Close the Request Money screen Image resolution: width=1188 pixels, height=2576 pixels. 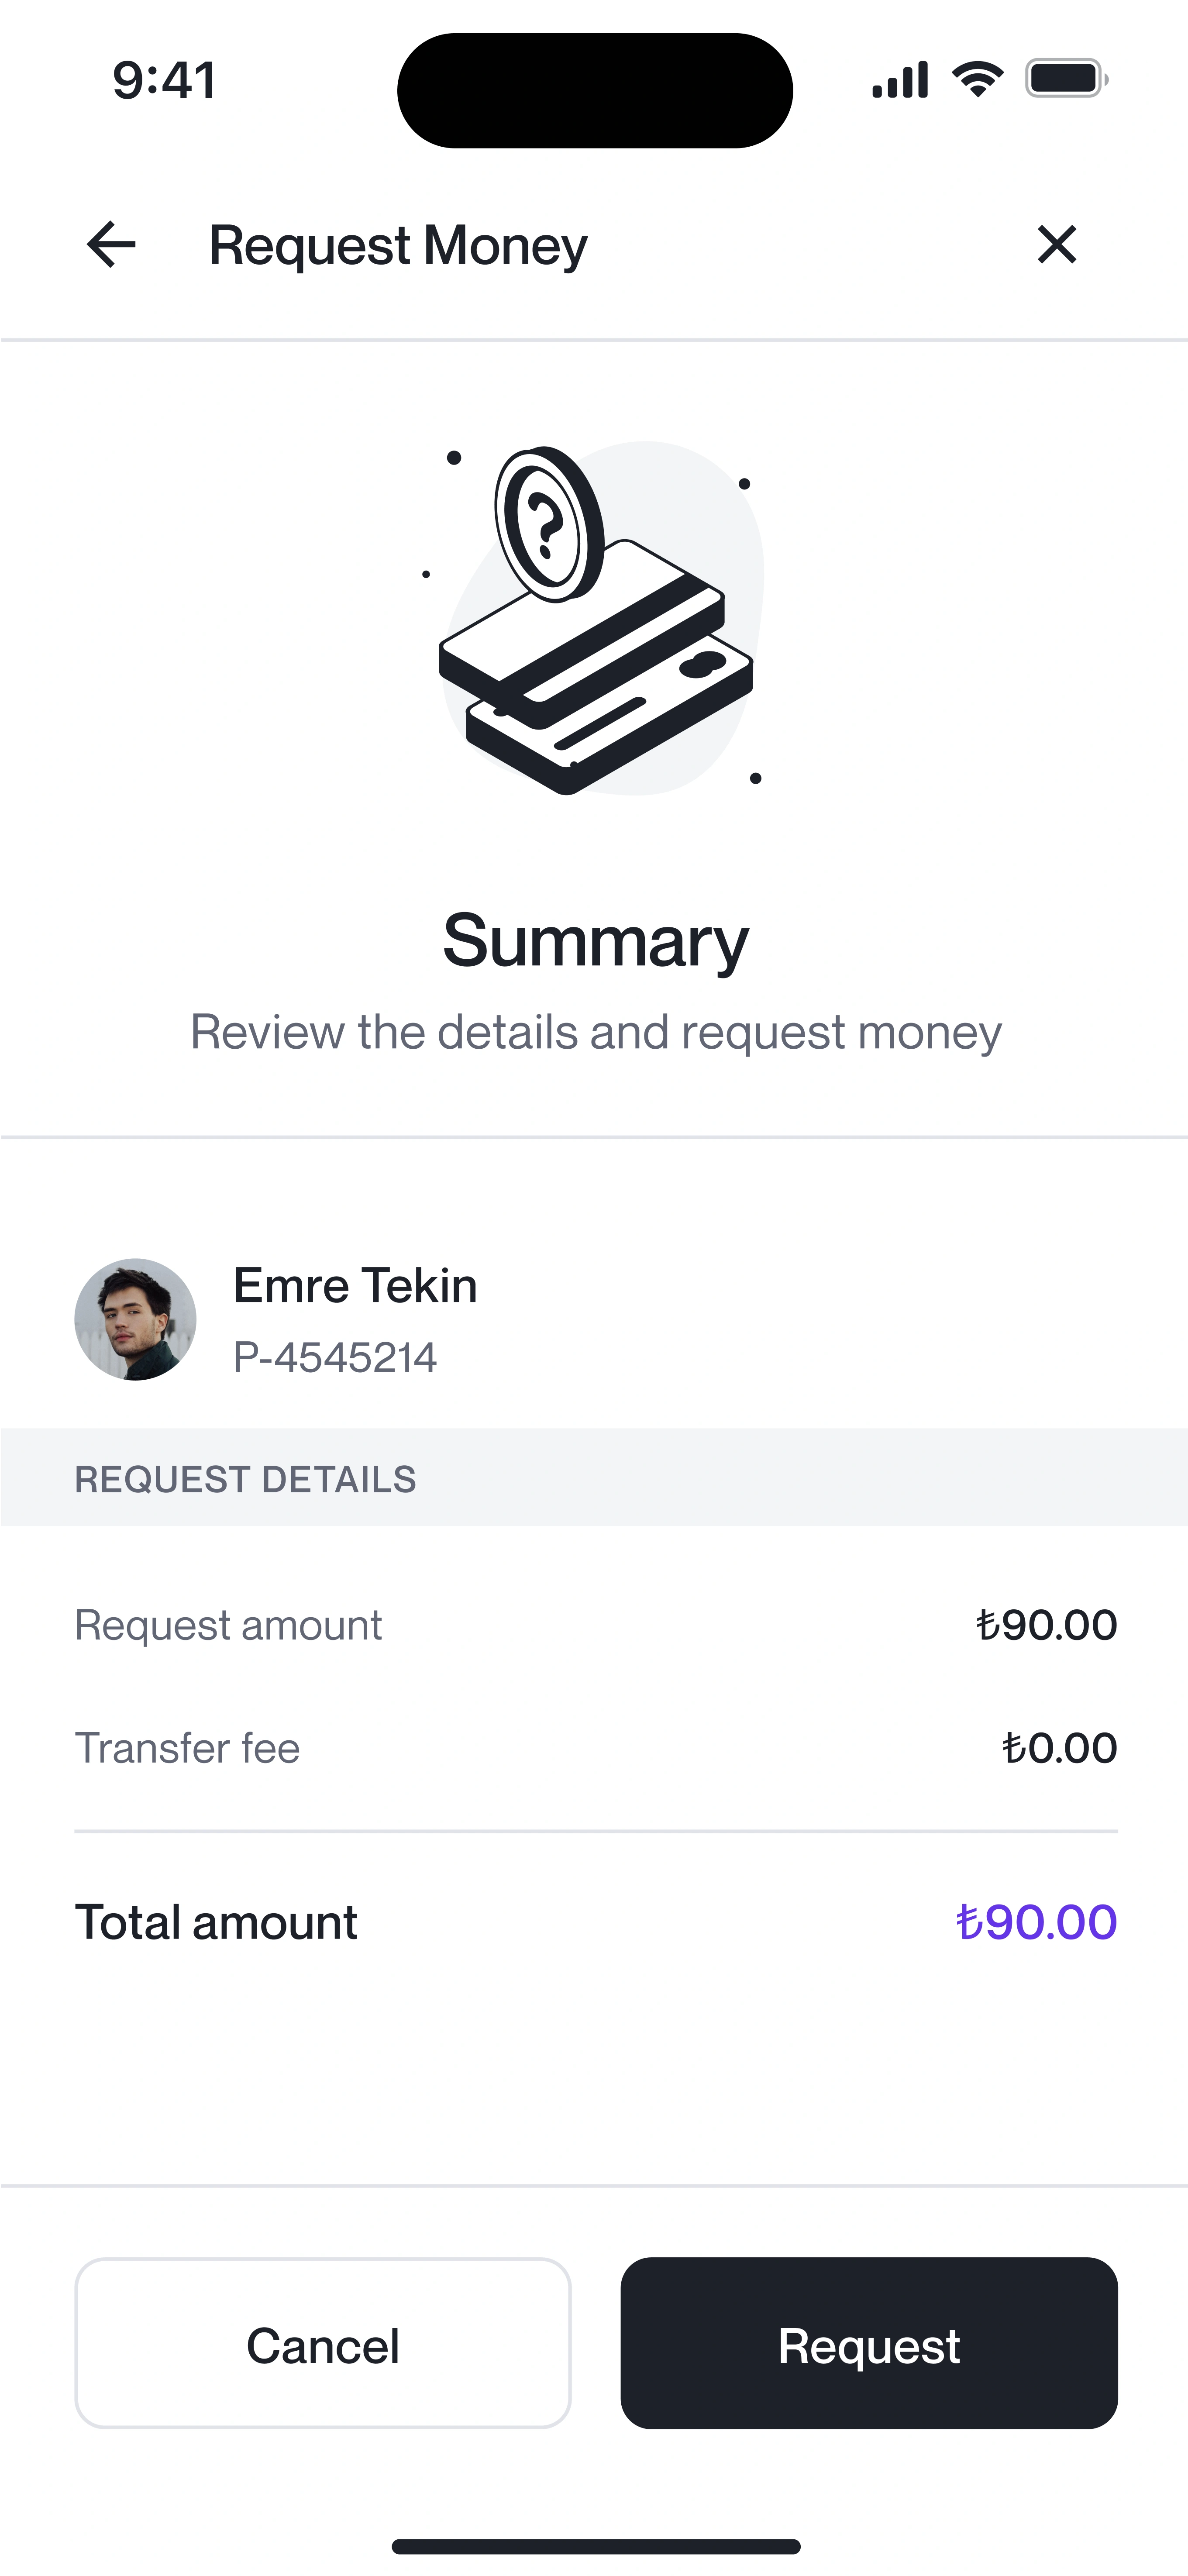coord(1056,244)
